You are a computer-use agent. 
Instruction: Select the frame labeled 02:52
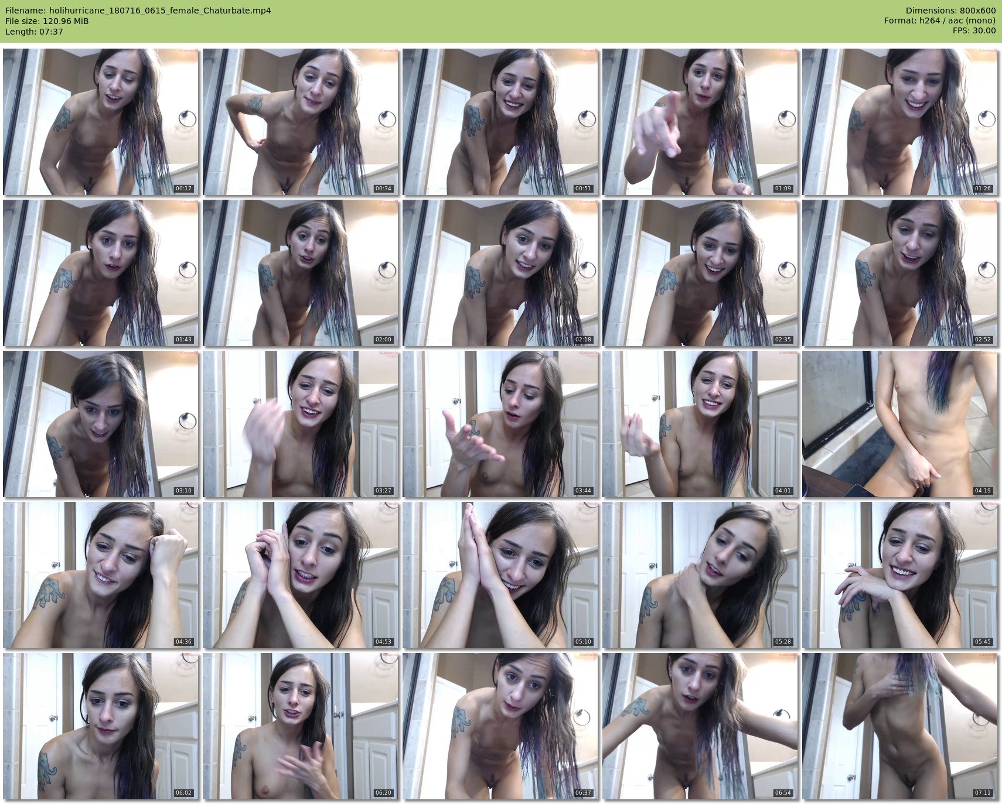pyautogui.click(x=900, y=273)
